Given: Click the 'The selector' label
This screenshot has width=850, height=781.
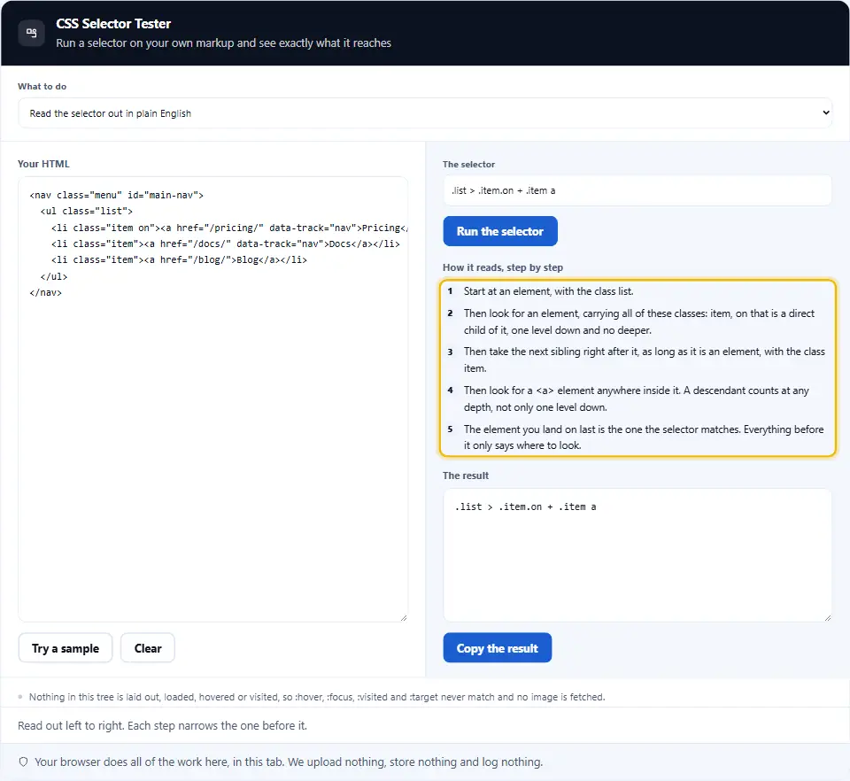Looking at the screenshot, I should click(x=468, y=164).
